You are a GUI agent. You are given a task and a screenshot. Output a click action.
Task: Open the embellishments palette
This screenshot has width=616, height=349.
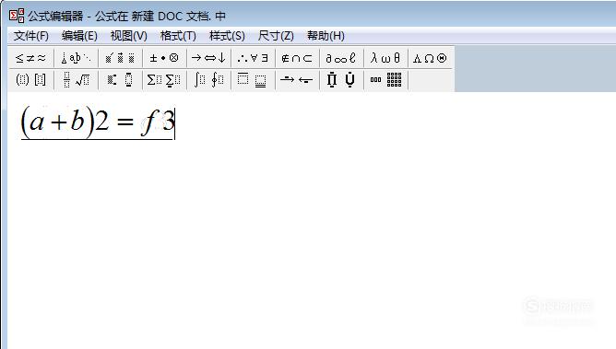pos(120,58)
